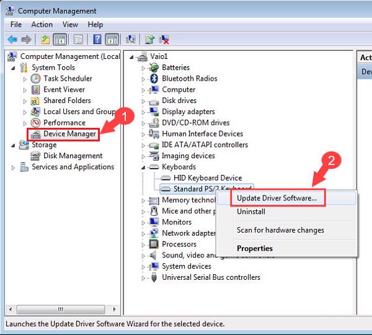Click the Up one level folder icon
This screenshot has width=372, height=335.
tap(45, 40)
